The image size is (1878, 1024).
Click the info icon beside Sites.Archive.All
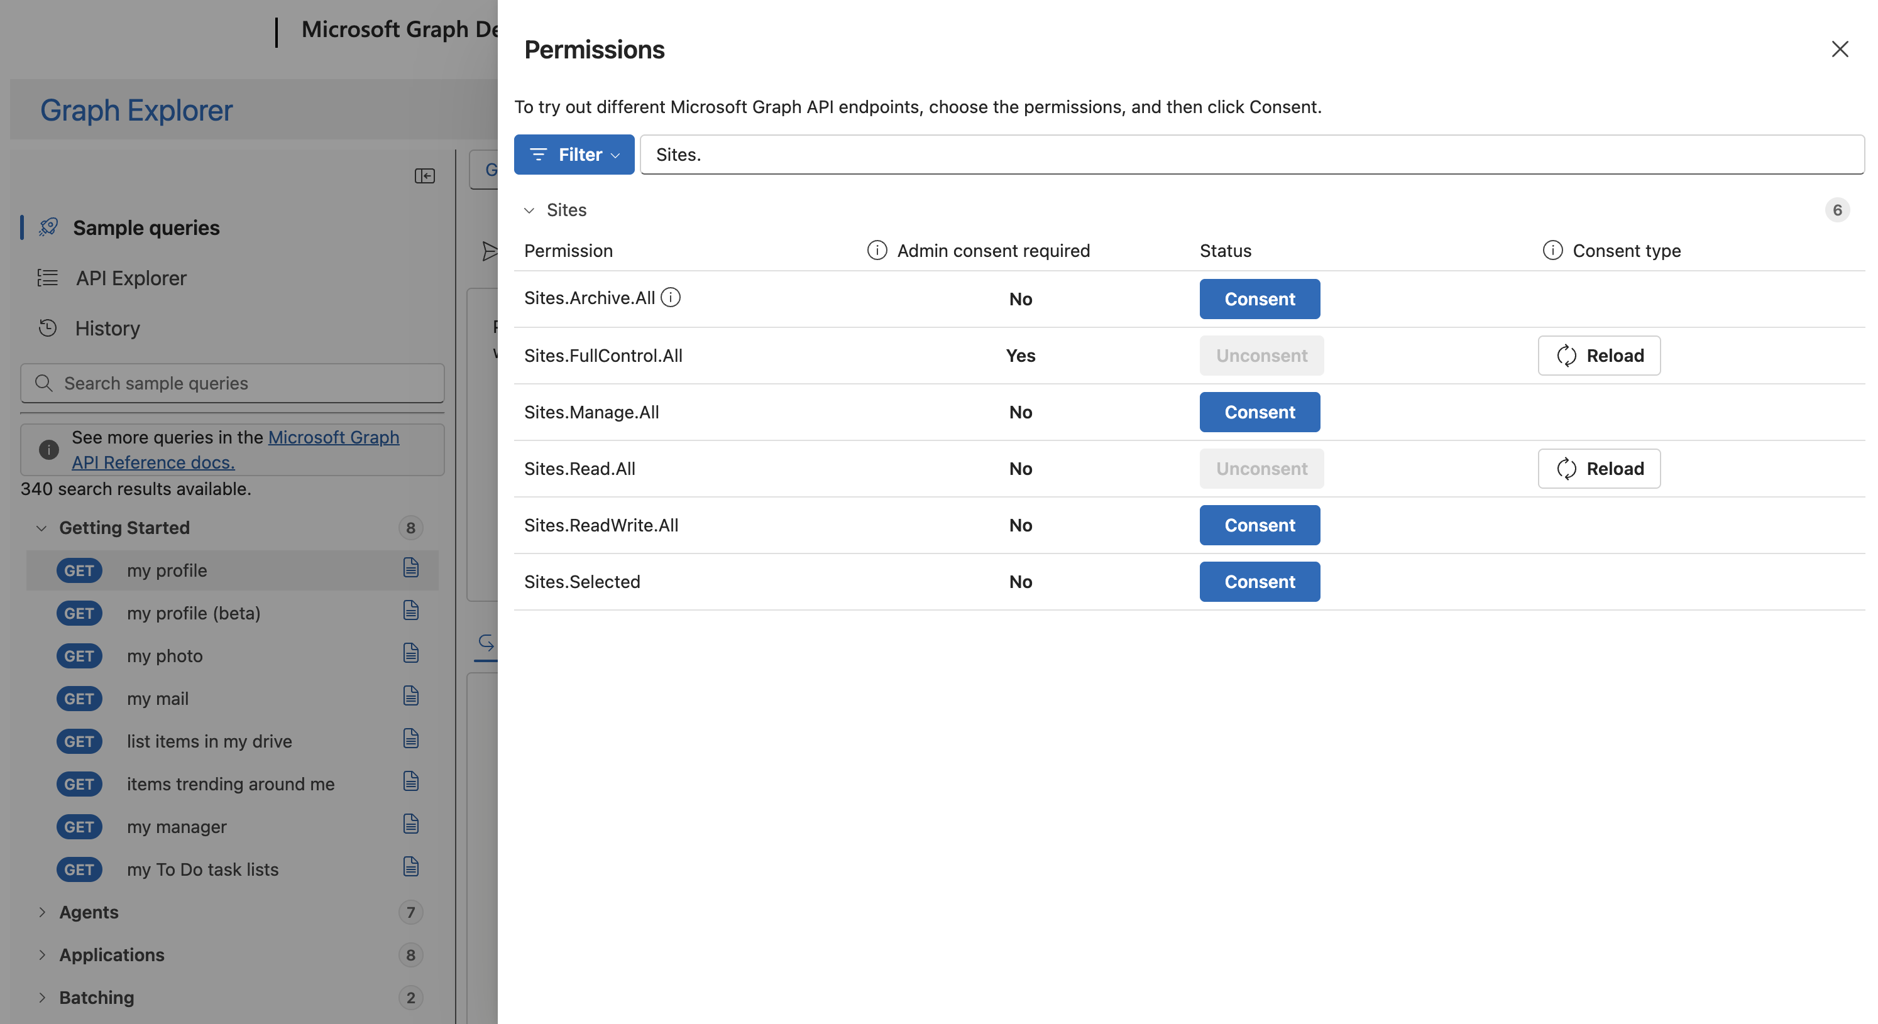pos(671,297)
